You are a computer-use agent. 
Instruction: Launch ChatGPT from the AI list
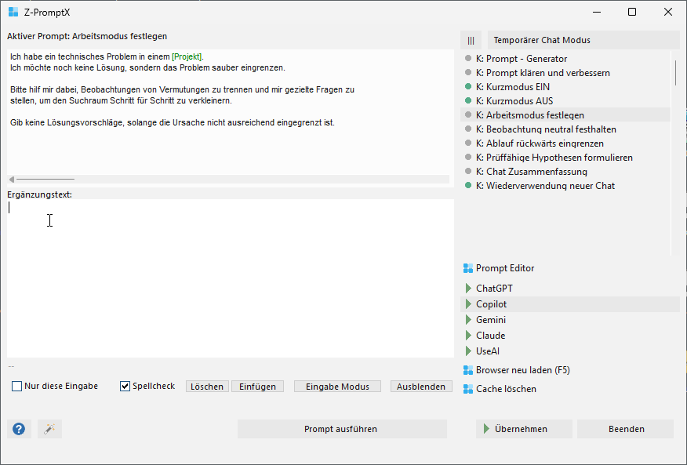click(x=494, y=289)
